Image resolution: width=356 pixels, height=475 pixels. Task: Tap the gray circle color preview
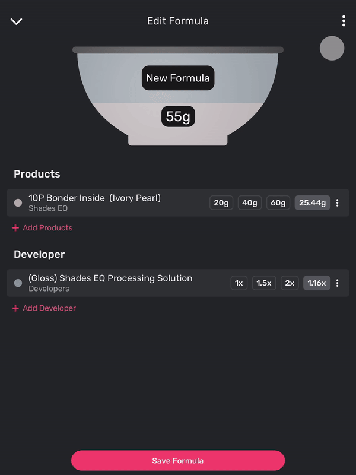[332, 48]
